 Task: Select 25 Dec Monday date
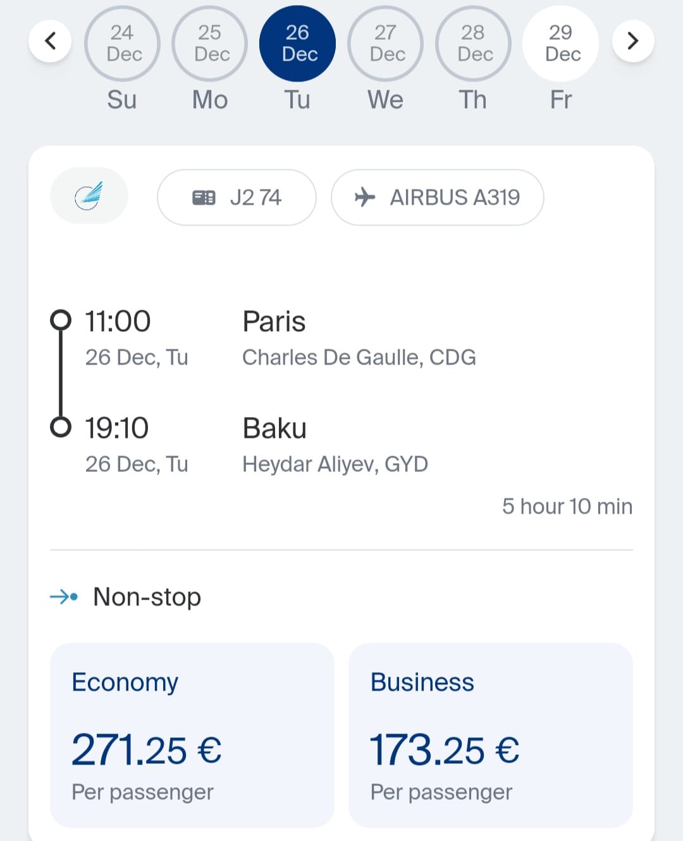pos(210,44)
